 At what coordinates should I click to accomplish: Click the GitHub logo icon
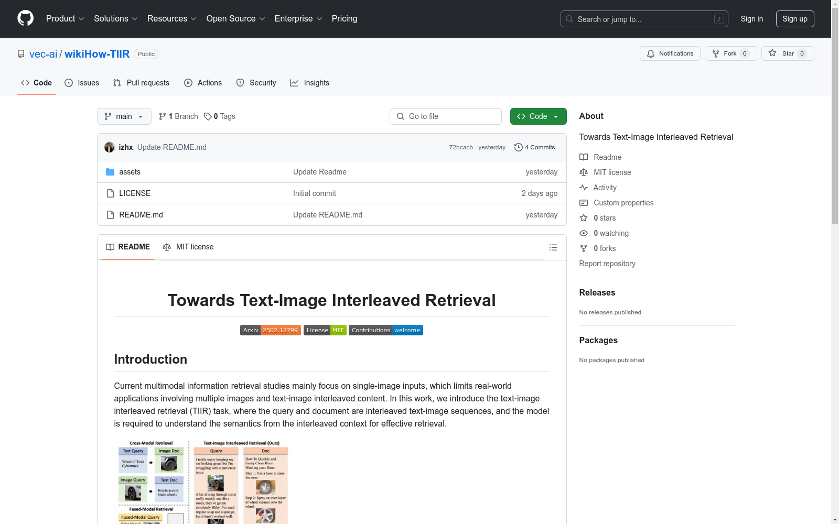tap(25, 18)
